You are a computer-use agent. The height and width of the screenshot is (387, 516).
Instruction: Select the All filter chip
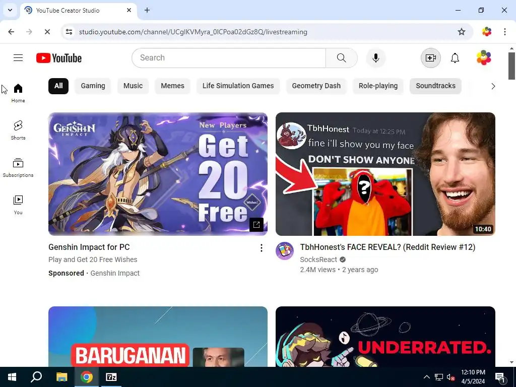(58, 86)
